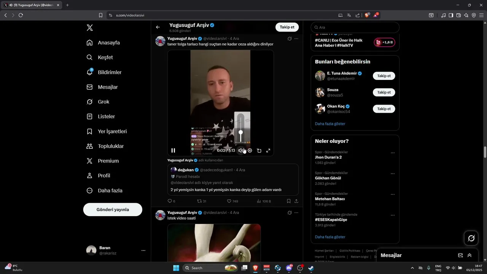
Task: Open the browser translate icon
Action: click(x=349, y=15)
